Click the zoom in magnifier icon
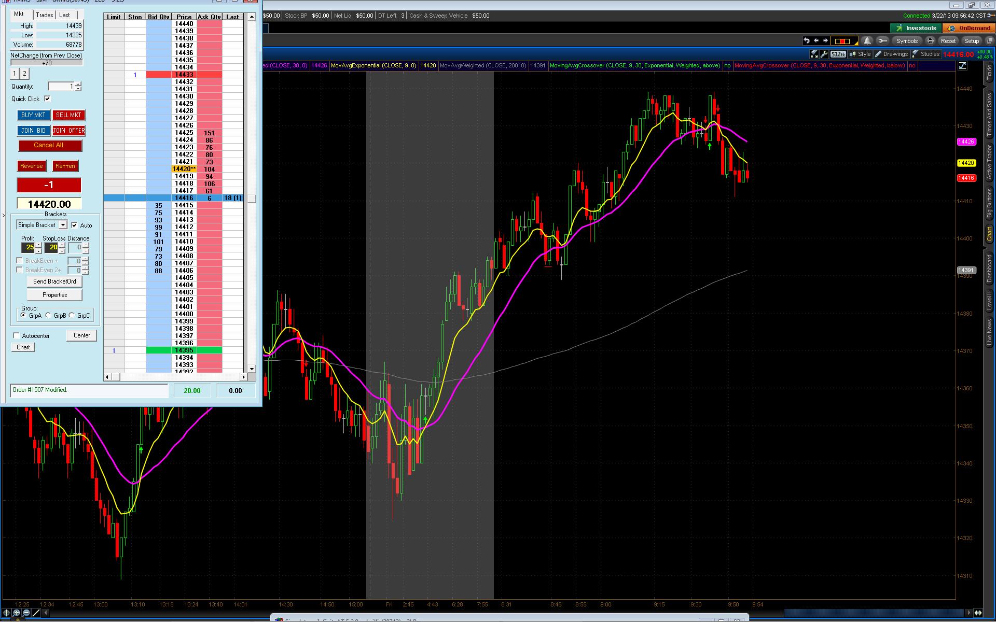 (x=16, y=613)
